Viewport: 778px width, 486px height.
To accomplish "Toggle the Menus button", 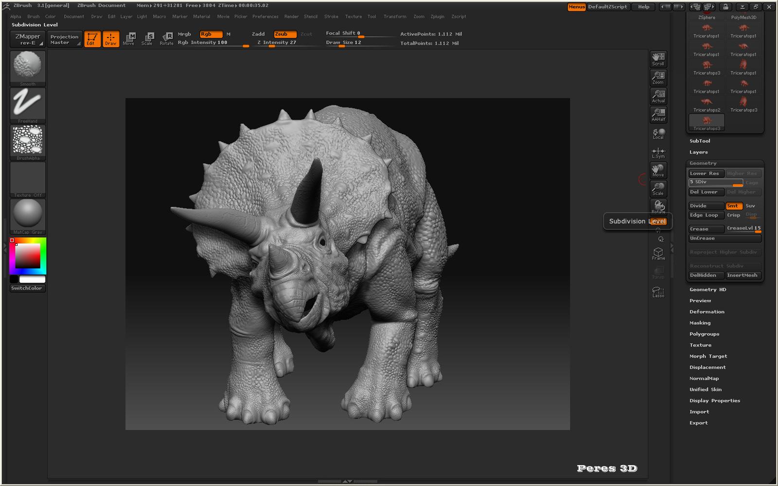I will (577, 7).
